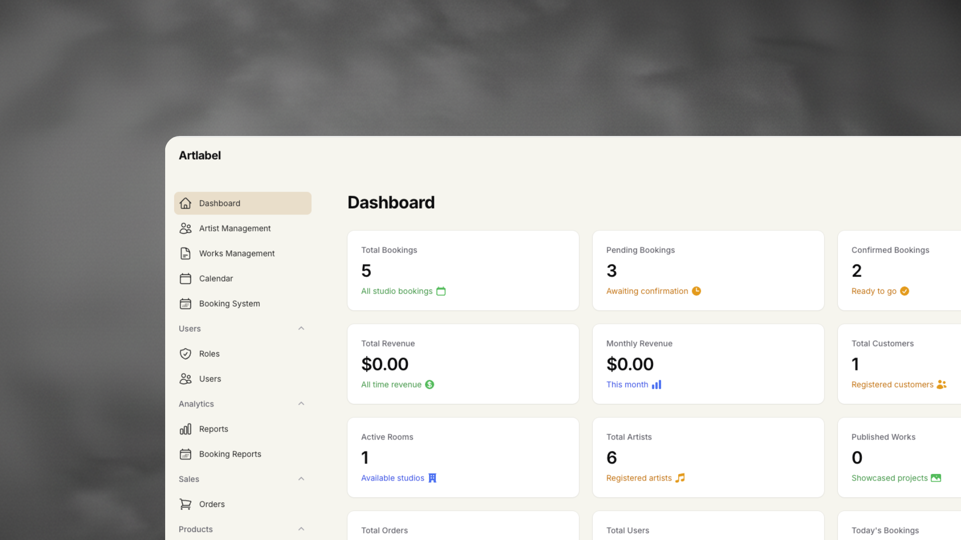Click the music note icon beside Registered artists
Viewport: 961px width, 540px height.
(680, 478)
